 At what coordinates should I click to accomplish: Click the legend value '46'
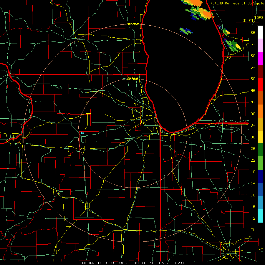pos(253,91)
